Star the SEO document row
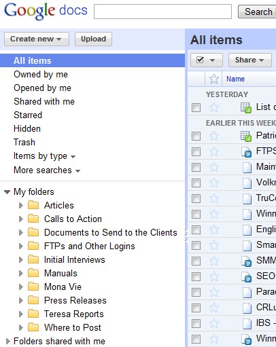276x347 pixels. pyautogui.click(x=214, y=276)
